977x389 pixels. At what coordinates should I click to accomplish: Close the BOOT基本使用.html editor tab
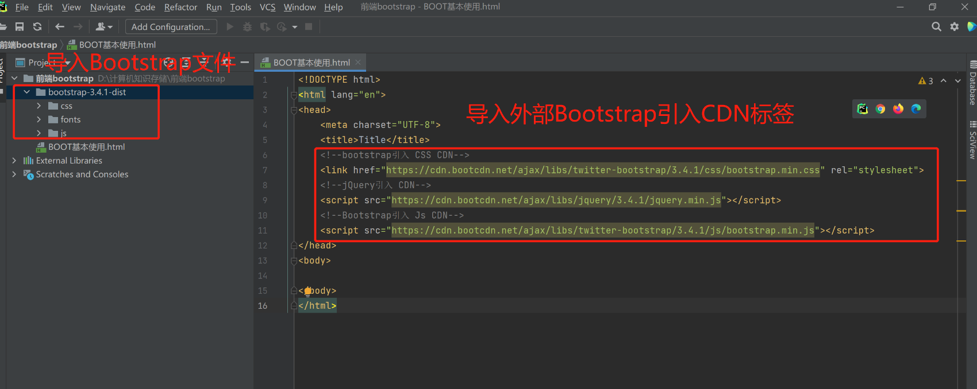click(358, 62)
